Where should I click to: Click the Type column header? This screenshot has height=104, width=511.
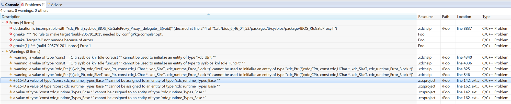point(486,17)
